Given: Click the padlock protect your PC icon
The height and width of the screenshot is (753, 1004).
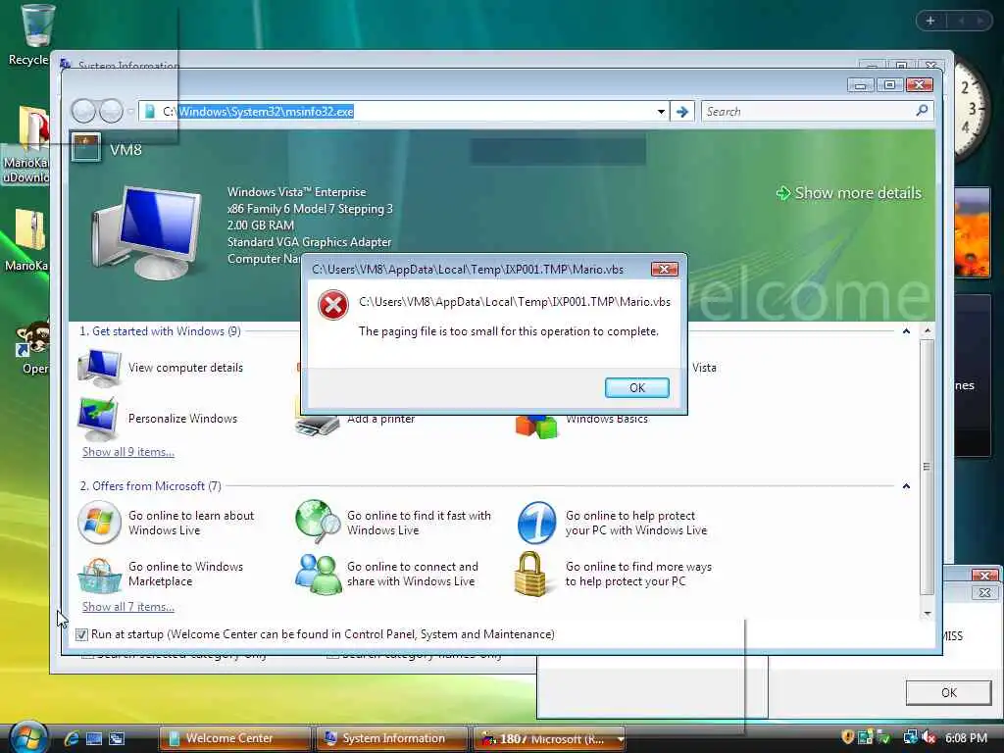Looking at the screenshot, I should (x=531, y=574).
